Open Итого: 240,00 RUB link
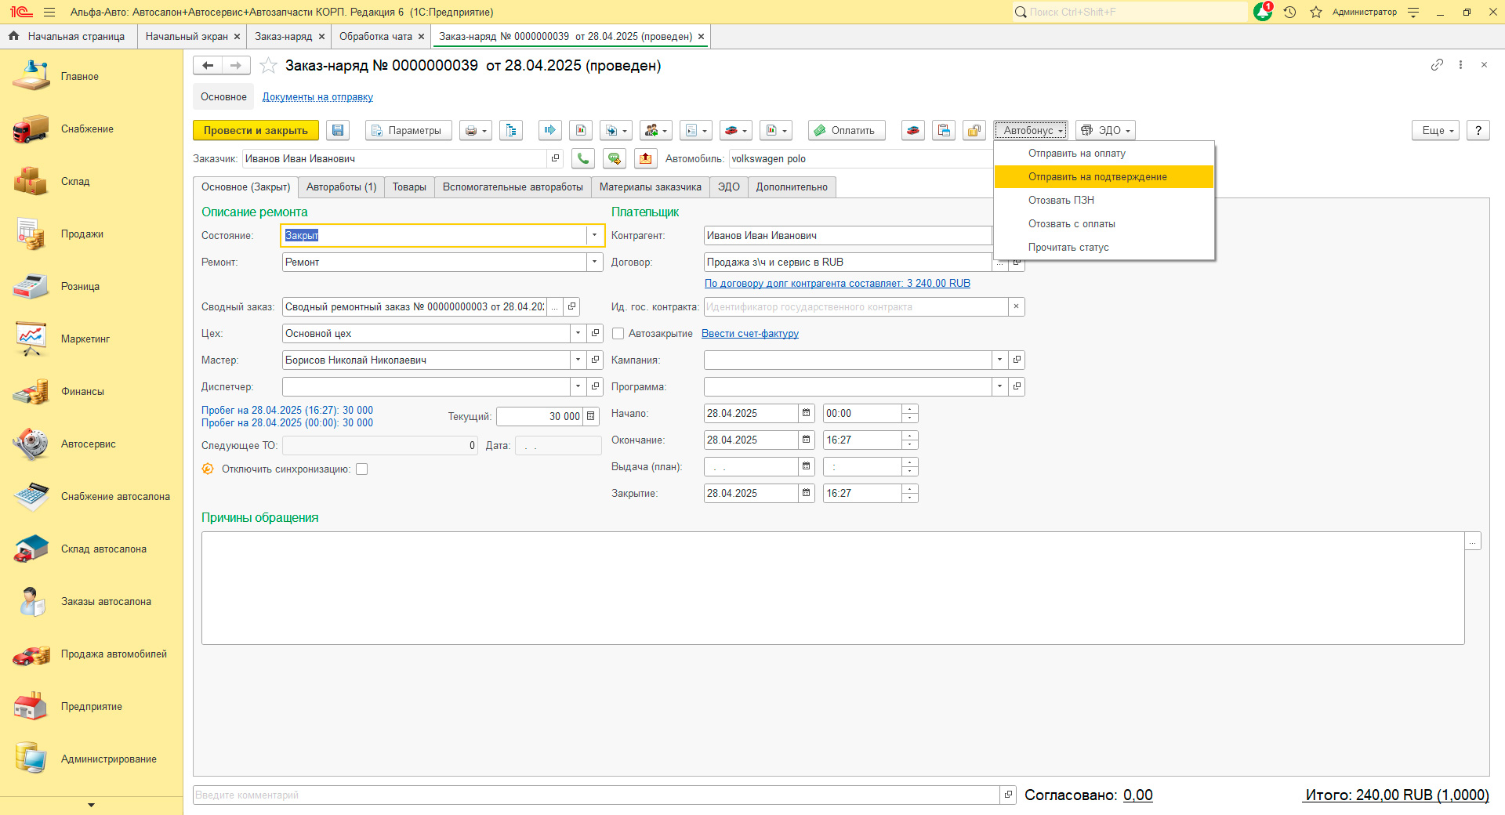This screenshot has width=1505, height=815. coord(1396,795)
